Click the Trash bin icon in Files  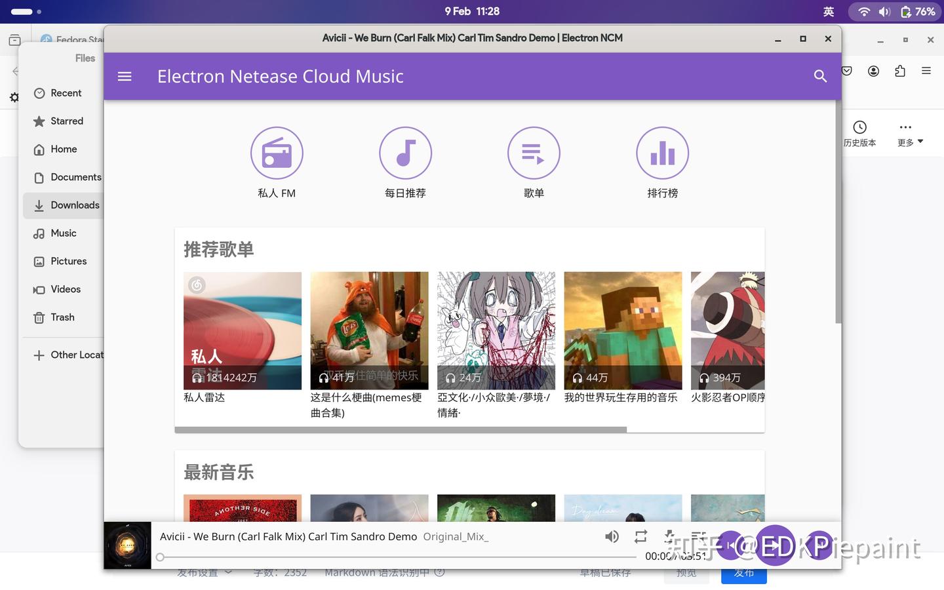point(39,317)
